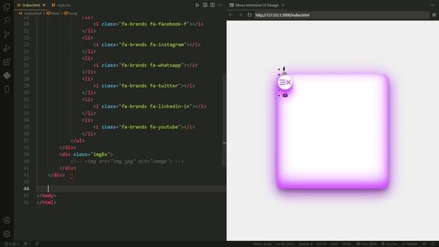
Task: Toggle the round hamburger menu button in preview
Action: (x=285, y=82)
